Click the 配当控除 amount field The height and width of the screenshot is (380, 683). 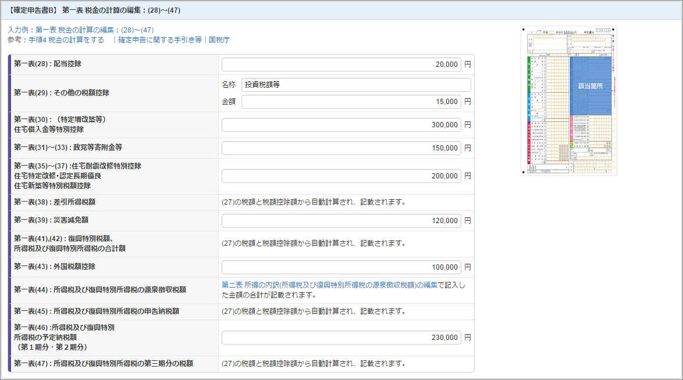[x=341, y=64]
